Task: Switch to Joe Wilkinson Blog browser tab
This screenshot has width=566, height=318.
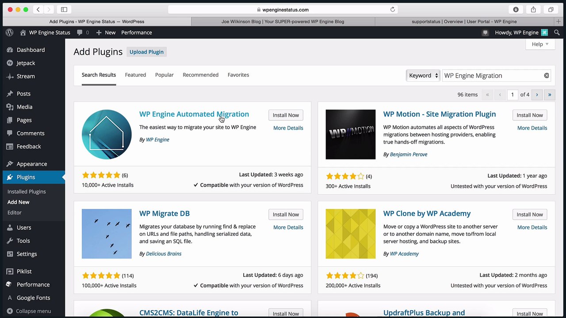Action: (283, 21)
